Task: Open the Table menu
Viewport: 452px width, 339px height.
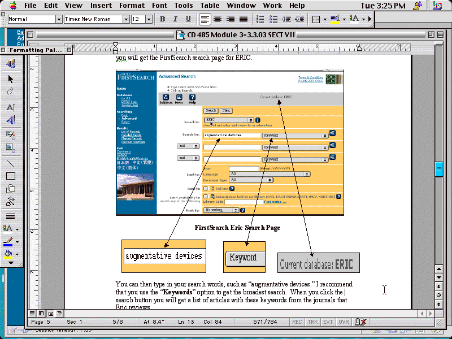Action: pos(210,6)
